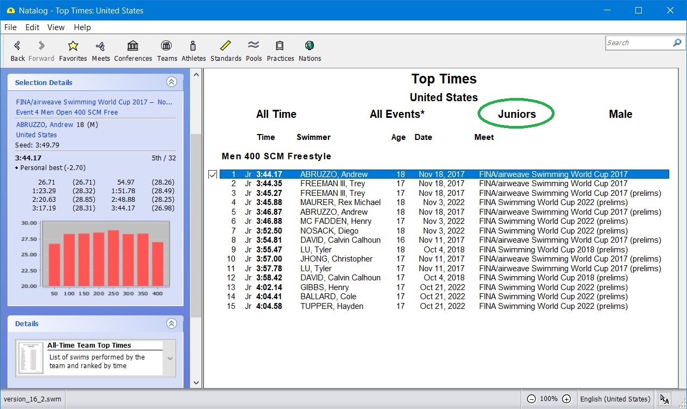Image resolution: width=687 pixels, height=409 pixels.
Task: Open the Standards ruler icon
Action: 226,46
